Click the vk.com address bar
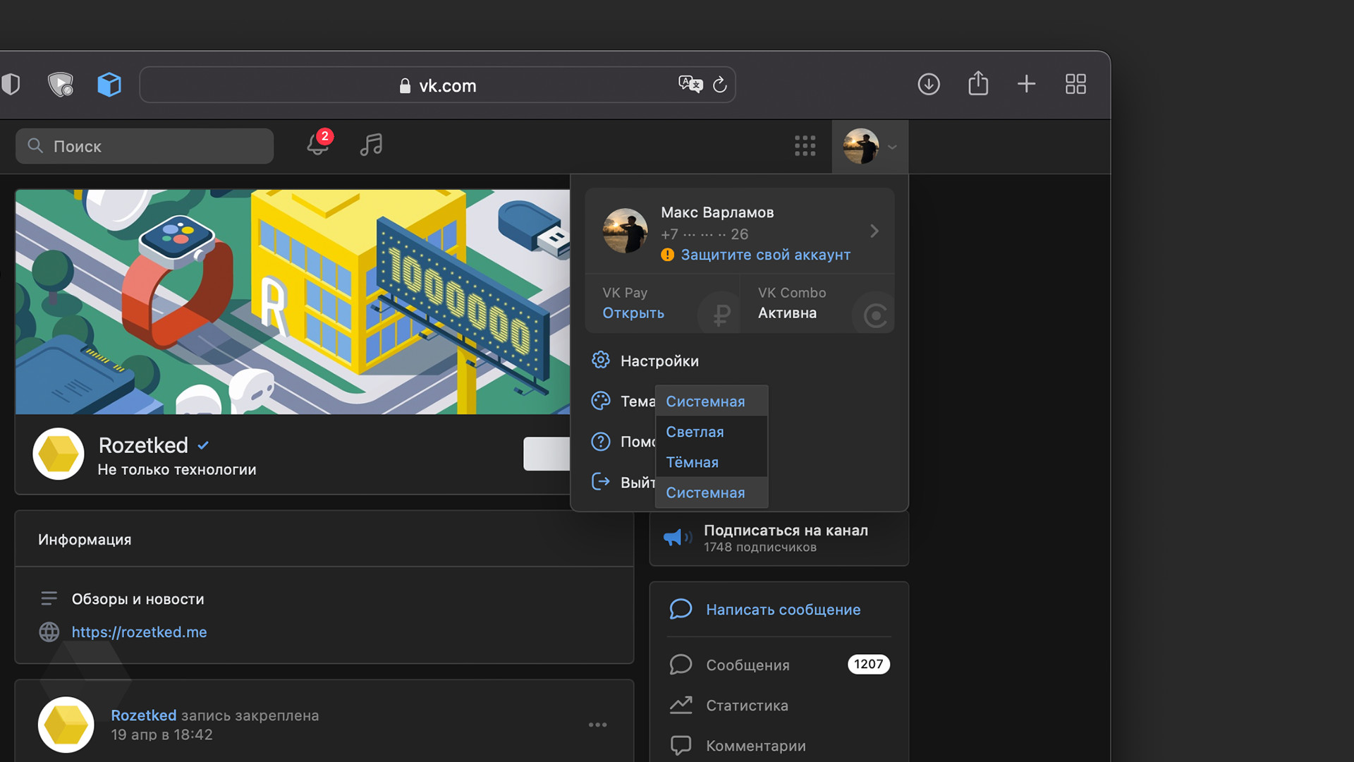1354x762 pixels. (x=437, y=85)
